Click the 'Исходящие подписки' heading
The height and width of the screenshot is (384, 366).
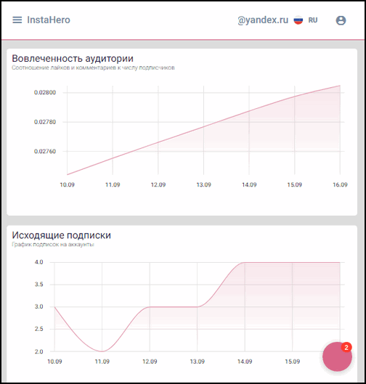61,235
